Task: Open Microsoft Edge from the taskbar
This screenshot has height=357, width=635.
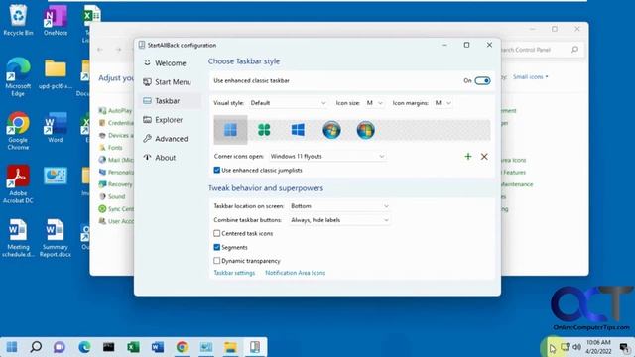Action: (84, 347)
